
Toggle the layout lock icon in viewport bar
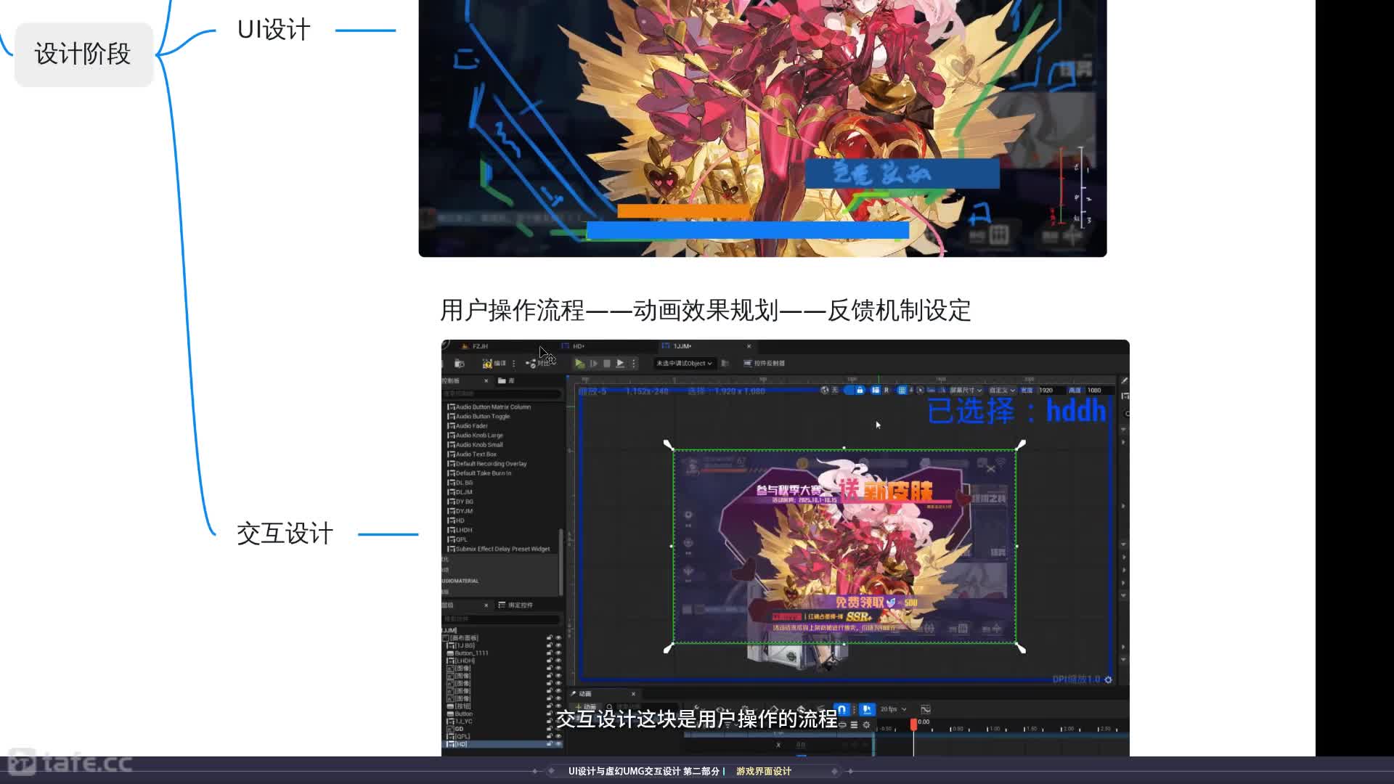860,391
